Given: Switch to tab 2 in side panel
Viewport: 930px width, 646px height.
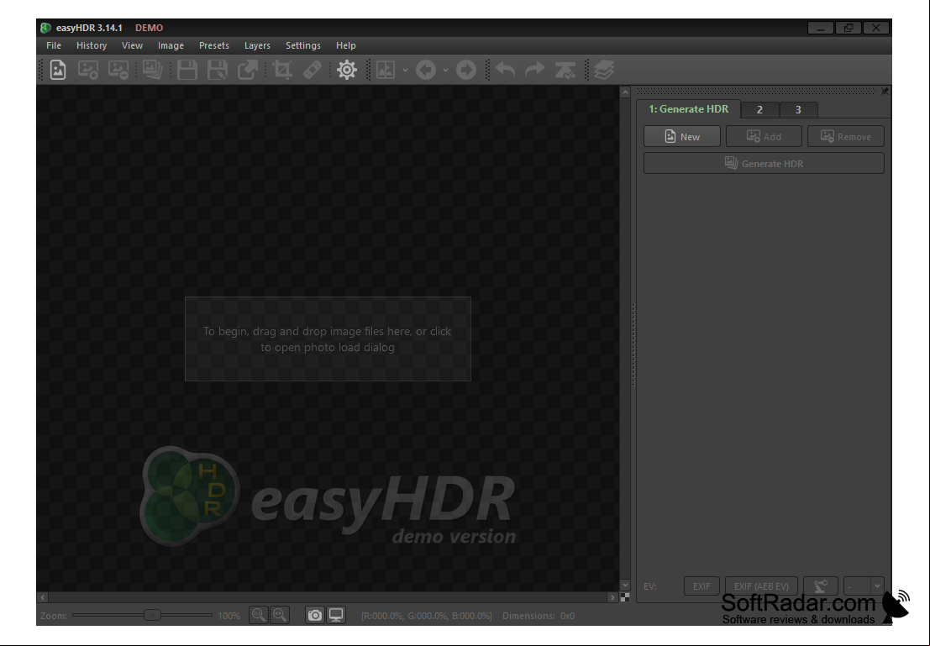Looking at the screenshot, I should pyautogui.click(x=759, y=110).
